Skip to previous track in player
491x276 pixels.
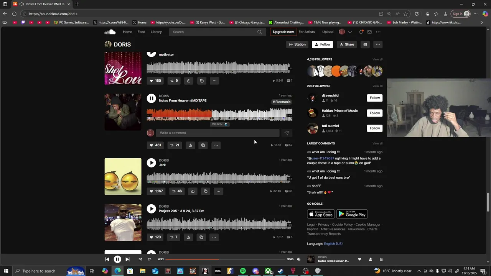107,259
